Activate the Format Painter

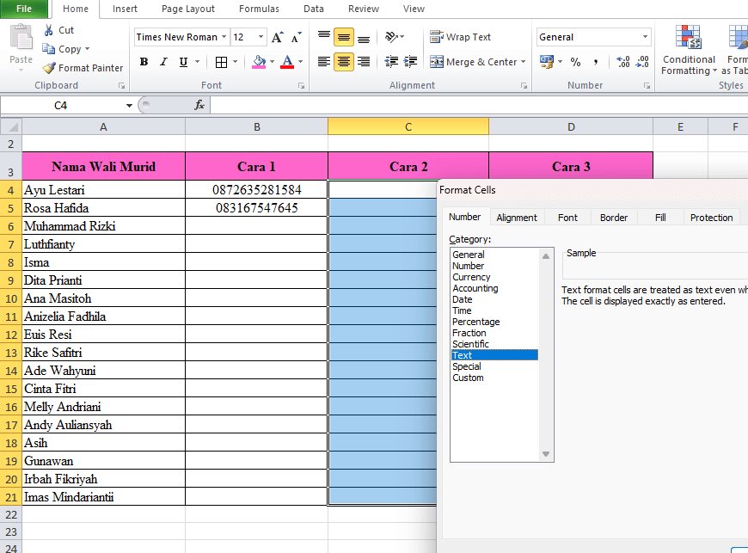pyautogui.click(x=82, y=68)
